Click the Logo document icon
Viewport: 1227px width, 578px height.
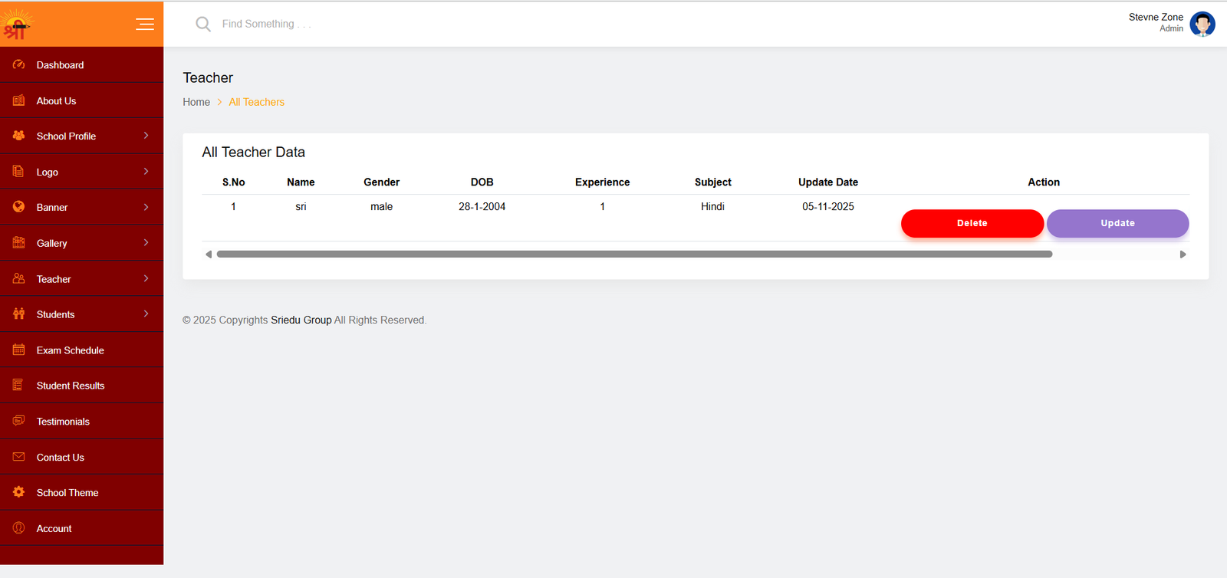point(19,172)
